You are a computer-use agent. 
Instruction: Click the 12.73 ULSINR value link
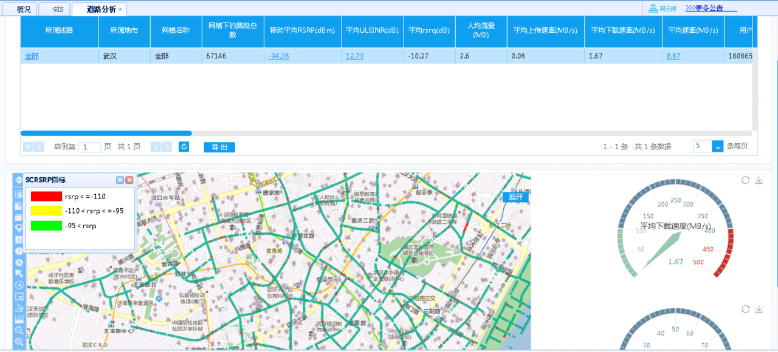(355, 56)
